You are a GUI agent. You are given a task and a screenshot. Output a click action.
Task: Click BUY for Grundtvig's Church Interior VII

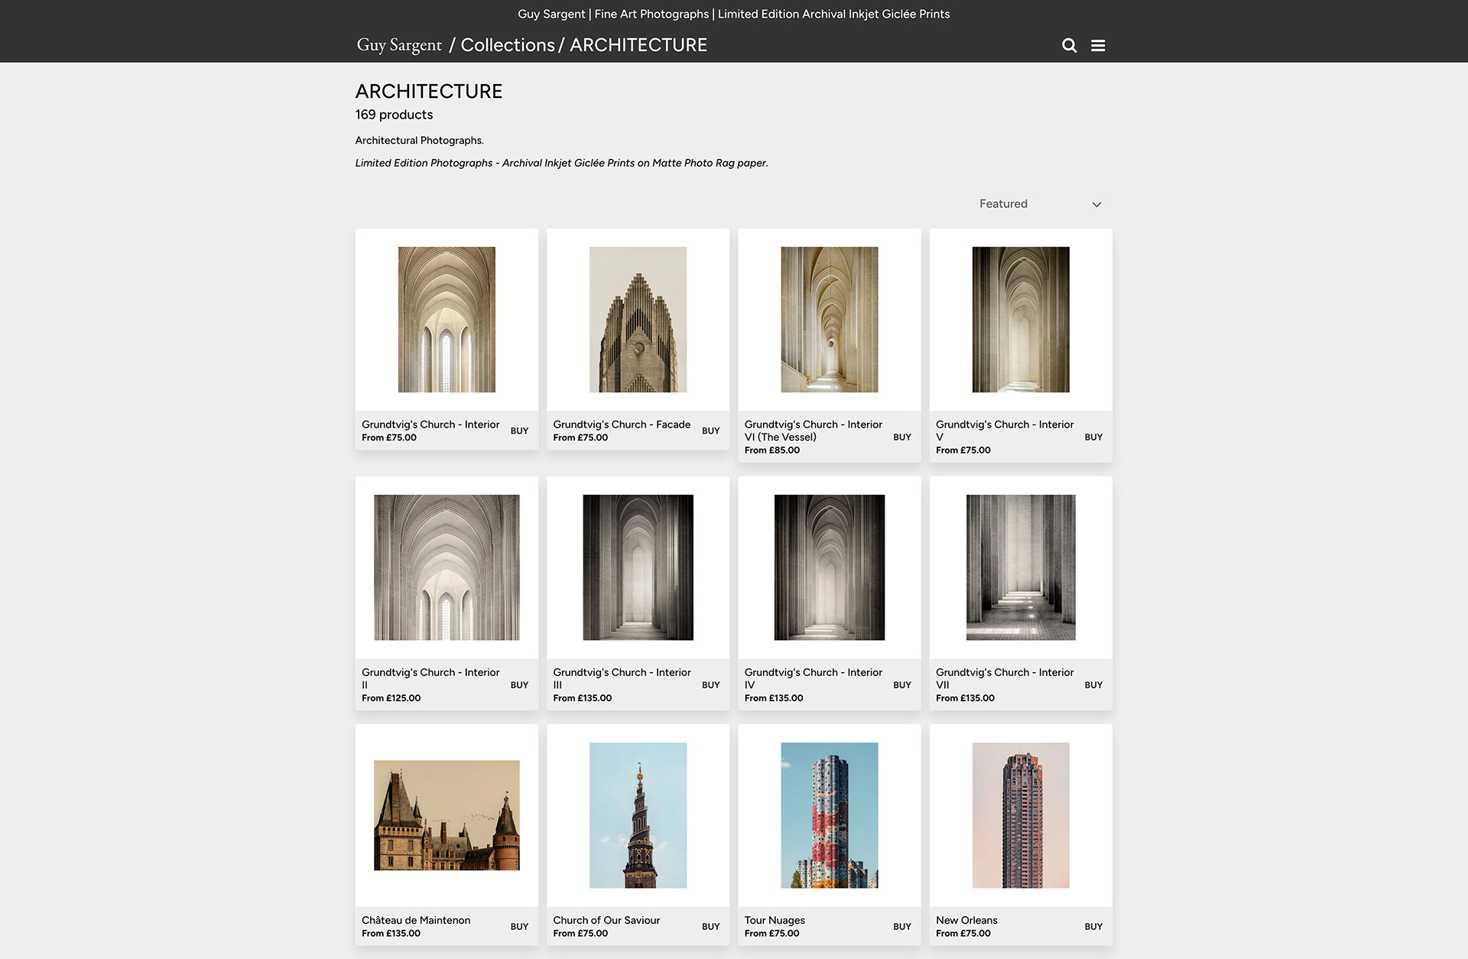1093,685
